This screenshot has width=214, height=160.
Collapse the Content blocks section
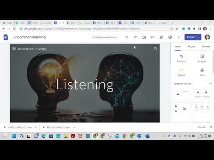(210, 84)
